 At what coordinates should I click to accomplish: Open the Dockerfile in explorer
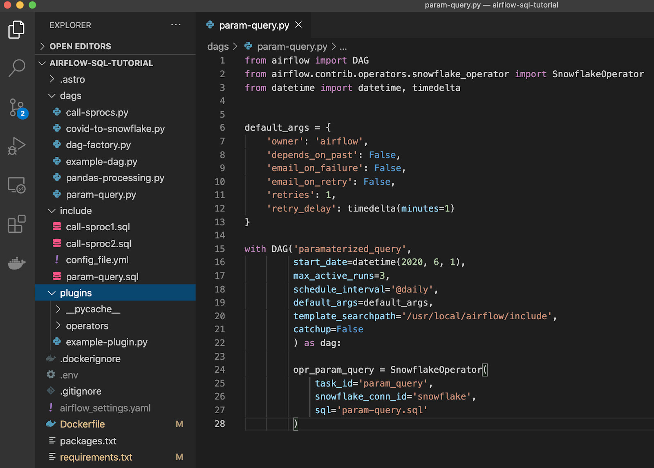[x=82, y=424]
